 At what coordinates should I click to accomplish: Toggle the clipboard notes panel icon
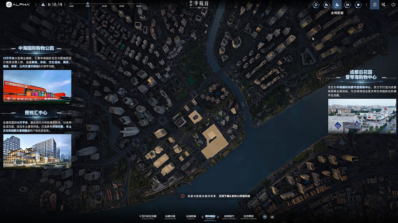point(375,5)
